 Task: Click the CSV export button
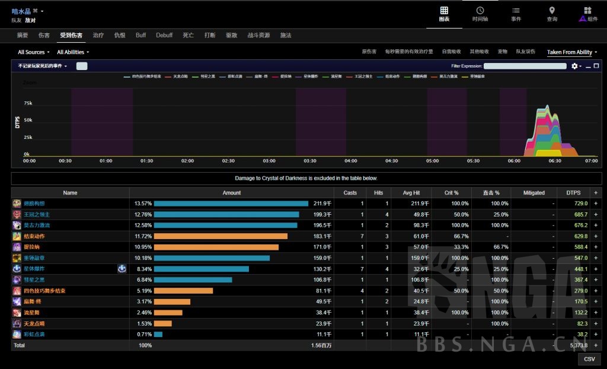tap(589, 359)
